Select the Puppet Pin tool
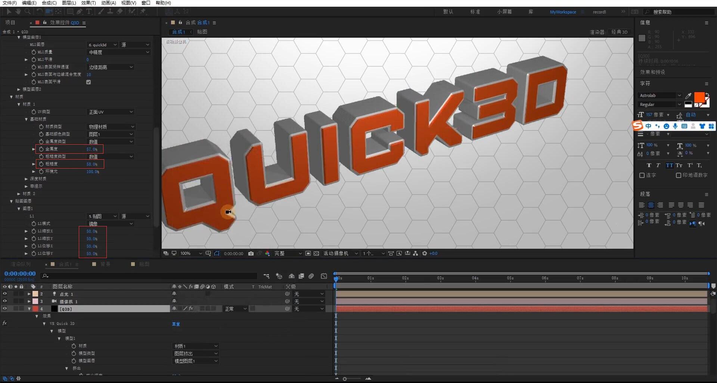Image resolution: width=717 pixels, height=383 pixels. [143, 12]
